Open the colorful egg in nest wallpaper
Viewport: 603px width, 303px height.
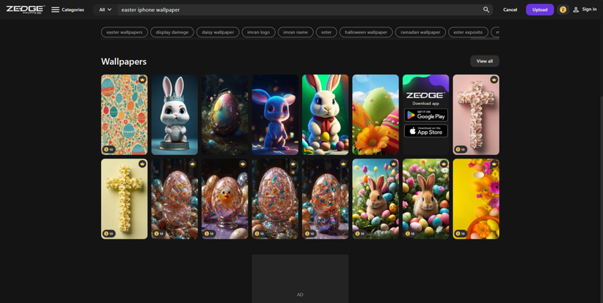tap(224, 114)
